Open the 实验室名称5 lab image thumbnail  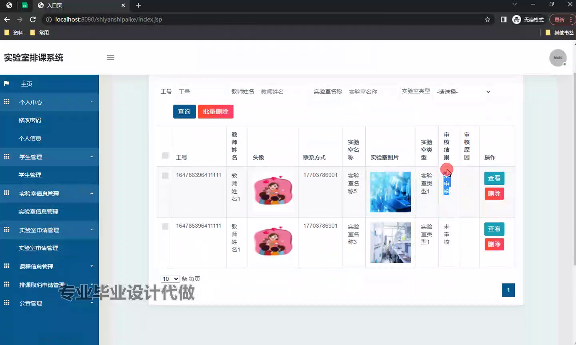click(390, 192)
